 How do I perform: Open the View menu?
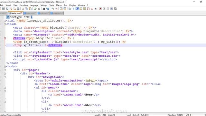tap(15, 5)
